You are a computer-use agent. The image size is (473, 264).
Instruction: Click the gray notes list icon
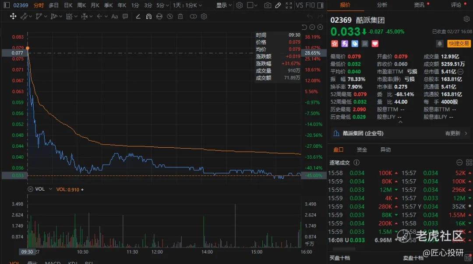pyautogui.click(x=365, y=44)
